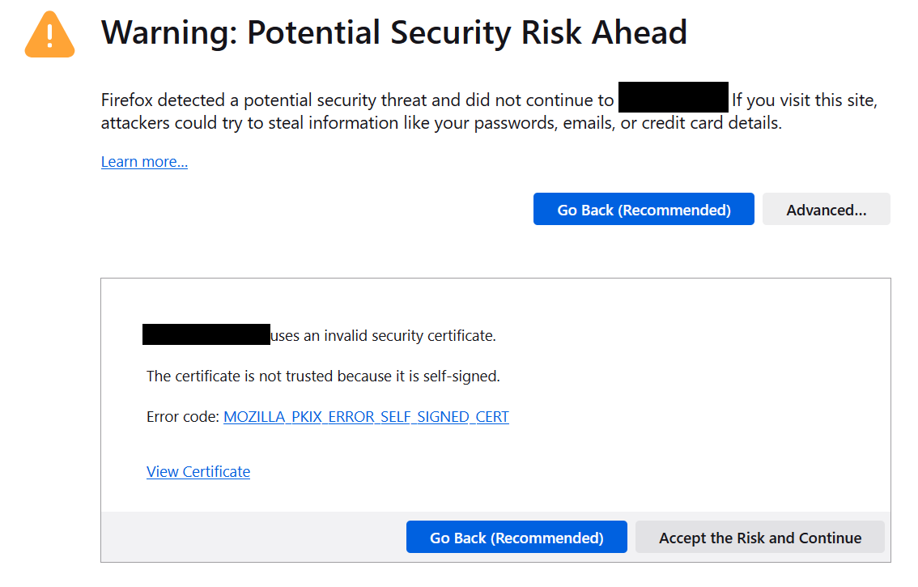Click the word 'Warning:' in the page title
The width and height of the screenshot is (918, 587).
(168, 33)
